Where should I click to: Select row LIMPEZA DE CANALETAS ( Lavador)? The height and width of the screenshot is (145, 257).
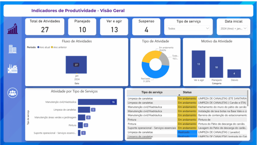pos(187,132)
